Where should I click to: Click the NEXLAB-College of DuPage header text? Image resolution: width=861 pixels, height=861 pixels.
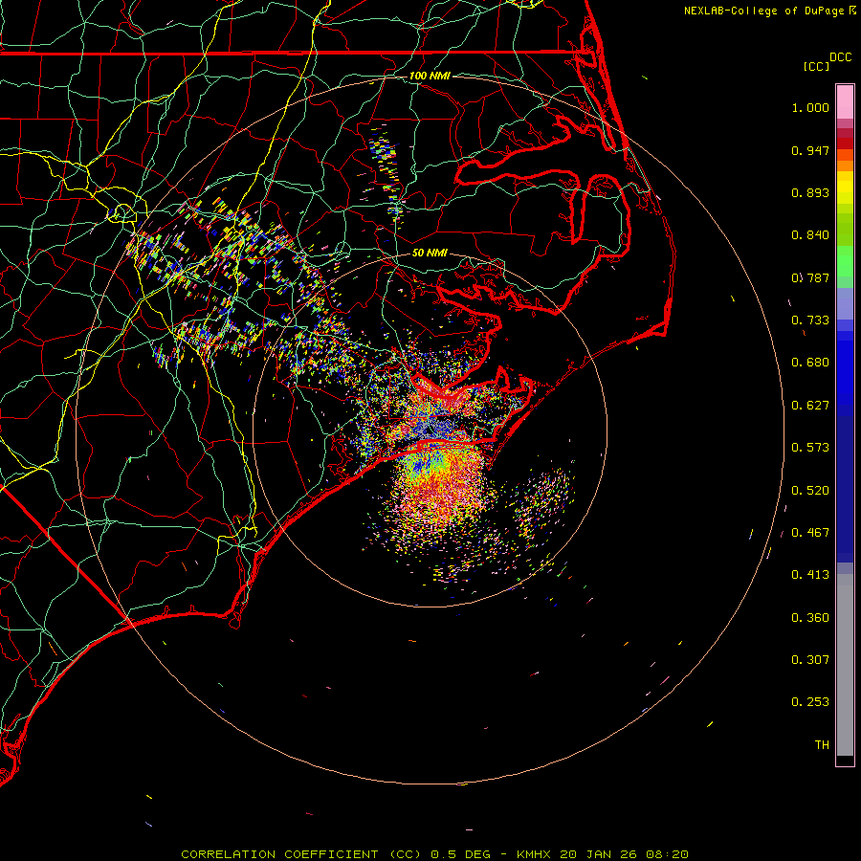763,11
